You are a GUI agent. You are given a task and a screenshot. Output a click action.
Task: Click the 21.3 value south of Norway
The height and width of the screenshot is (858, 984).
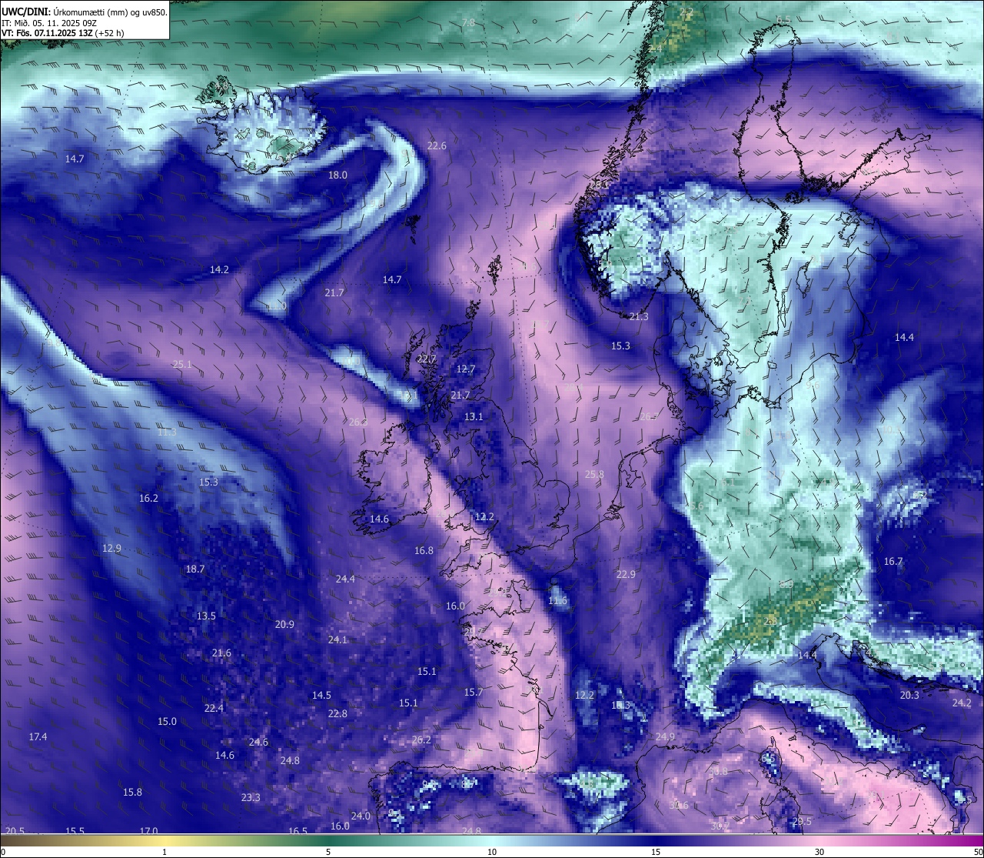click(x=639, y=316)
